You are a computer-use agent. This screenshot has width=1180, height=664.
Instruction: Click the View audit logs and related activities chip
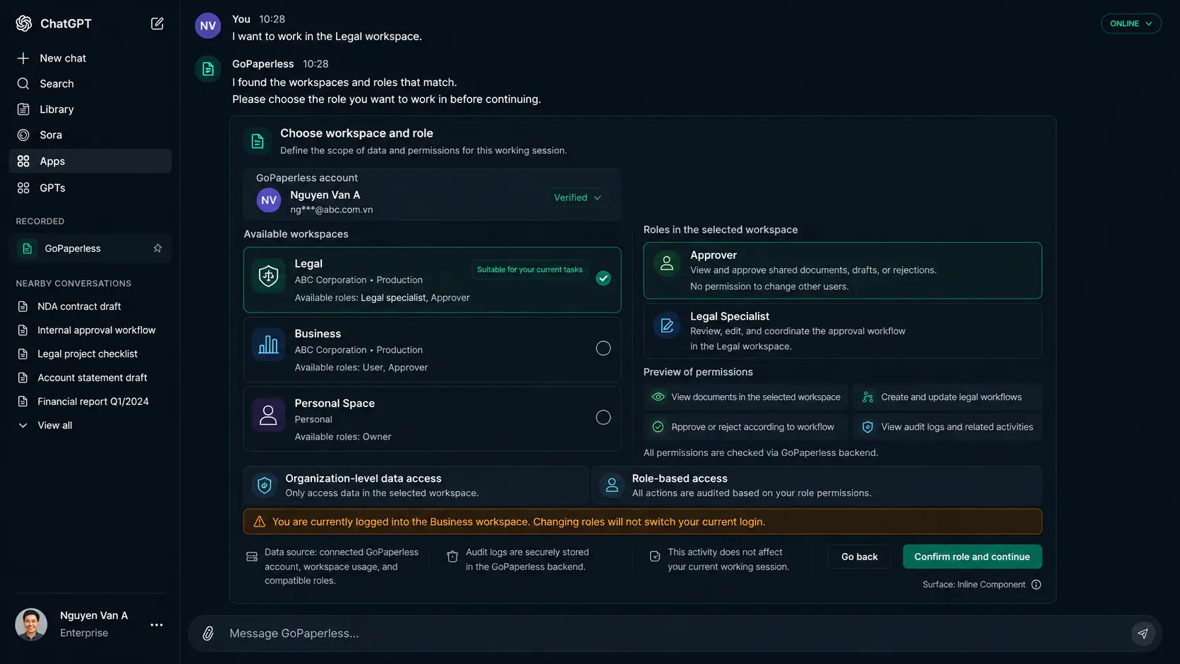[x=947, y=427]
